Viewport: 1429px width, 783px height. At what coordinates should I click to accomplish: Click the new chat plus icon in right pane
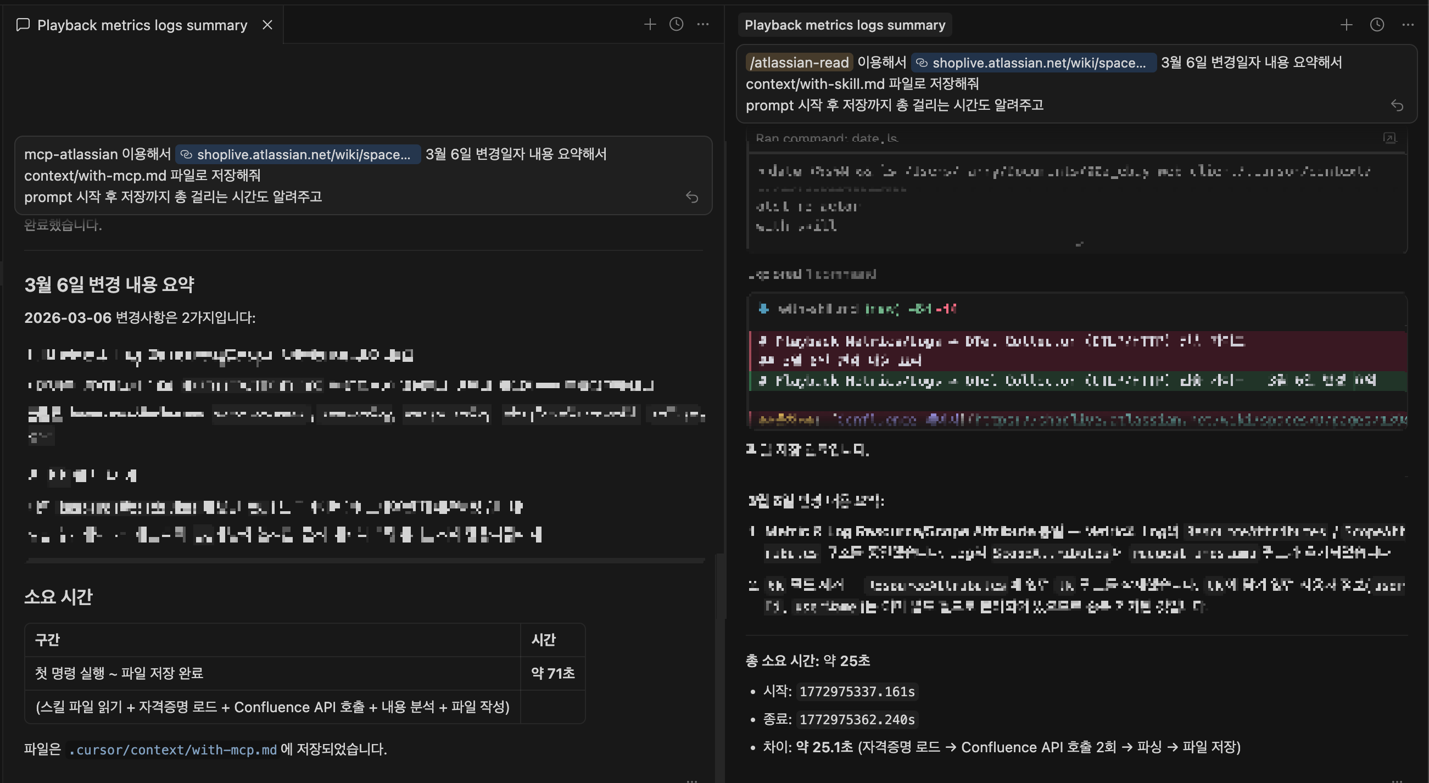pos(1346,25)
